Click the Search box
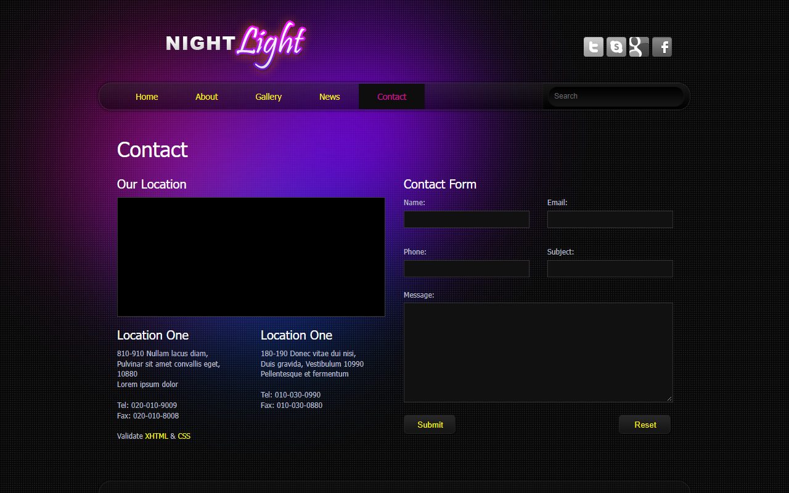Viewport: 789px width, 493px height. pyautogui.click(x=616, y=96)
